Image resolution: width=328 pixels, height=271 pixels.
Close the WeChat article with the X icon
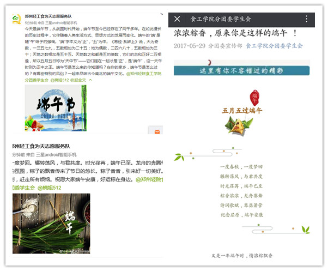(177, 19)
